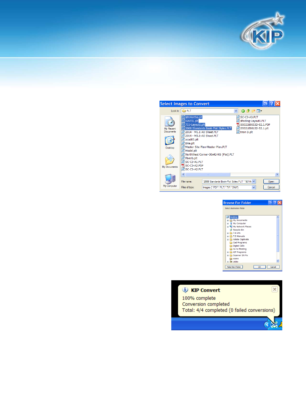Click the green Back navigation icon
Image resolution: width=306 pixels, height=396 pixels.
click(x=243, y=111)
